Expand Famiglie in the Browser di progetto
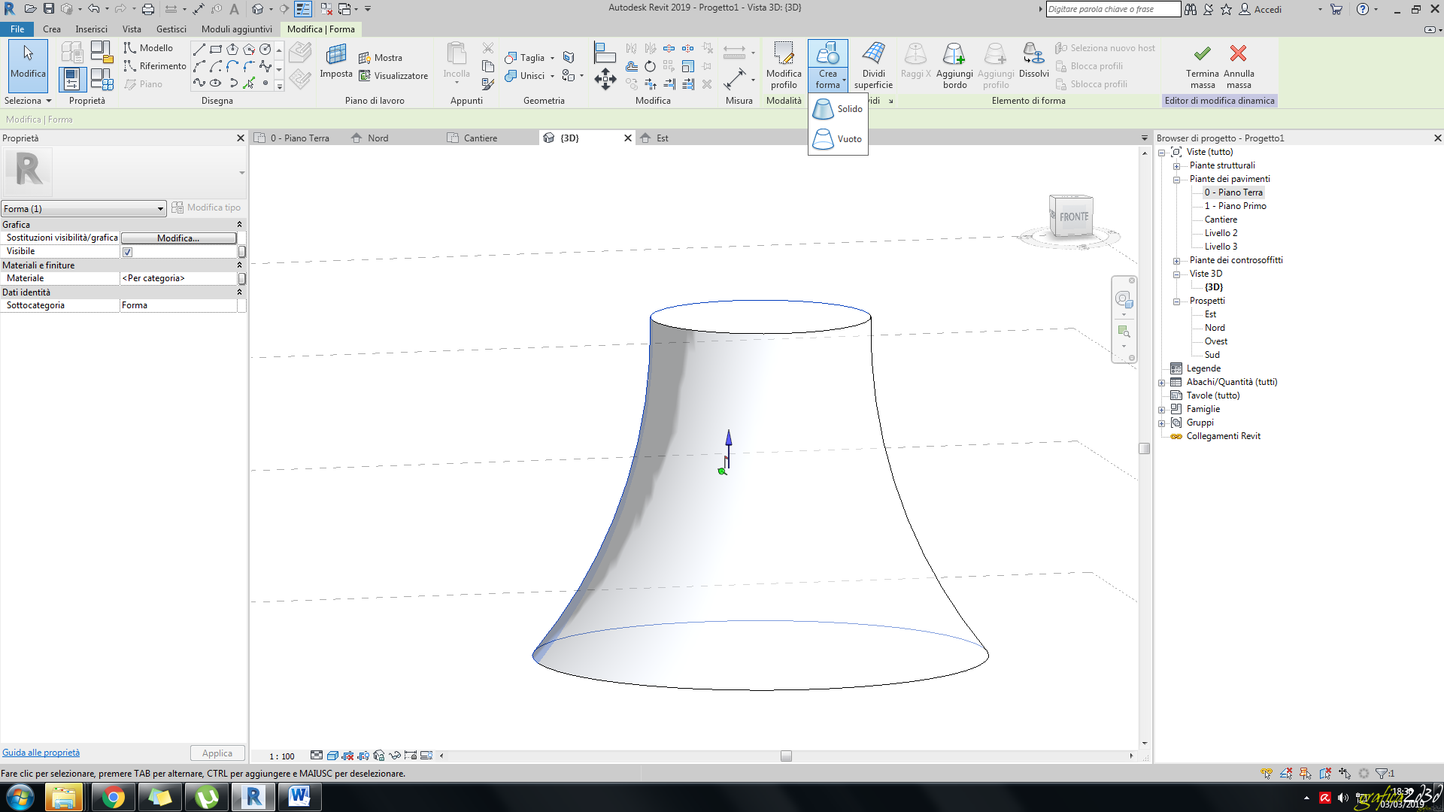The height and width of the screenshot is (812, 1444). 1162,409
